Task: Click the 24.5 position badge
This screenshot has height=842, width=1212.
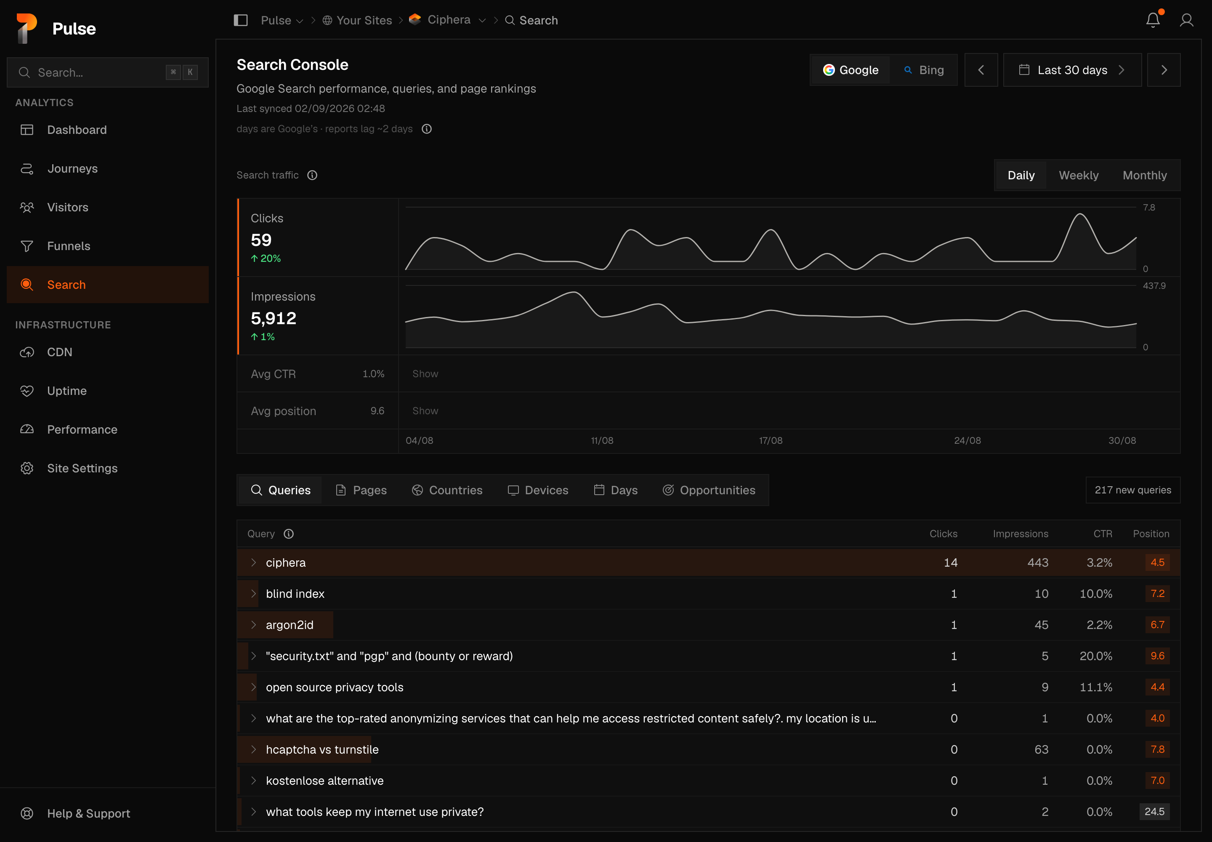Action: tap(1154, 811)
